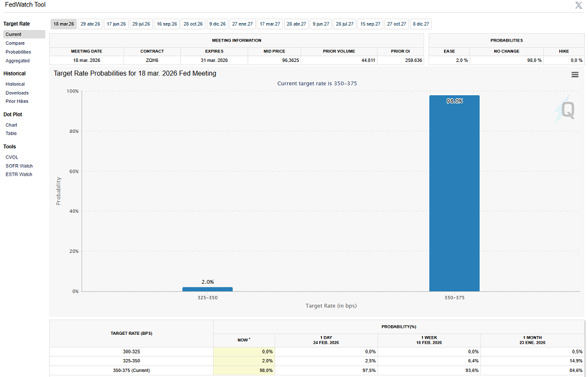Open the Aggregated view link
The image size is (588, 377).
(17, 61)
